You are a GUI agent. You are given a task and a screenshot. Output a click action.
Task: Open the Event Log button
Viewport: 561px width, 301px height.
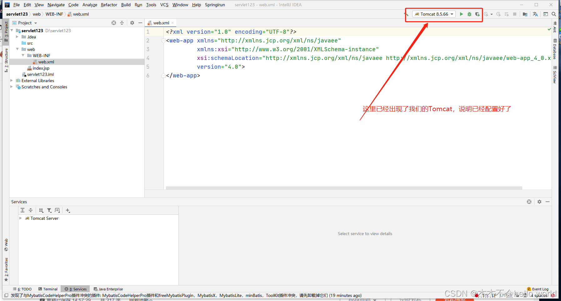[538, 289]
